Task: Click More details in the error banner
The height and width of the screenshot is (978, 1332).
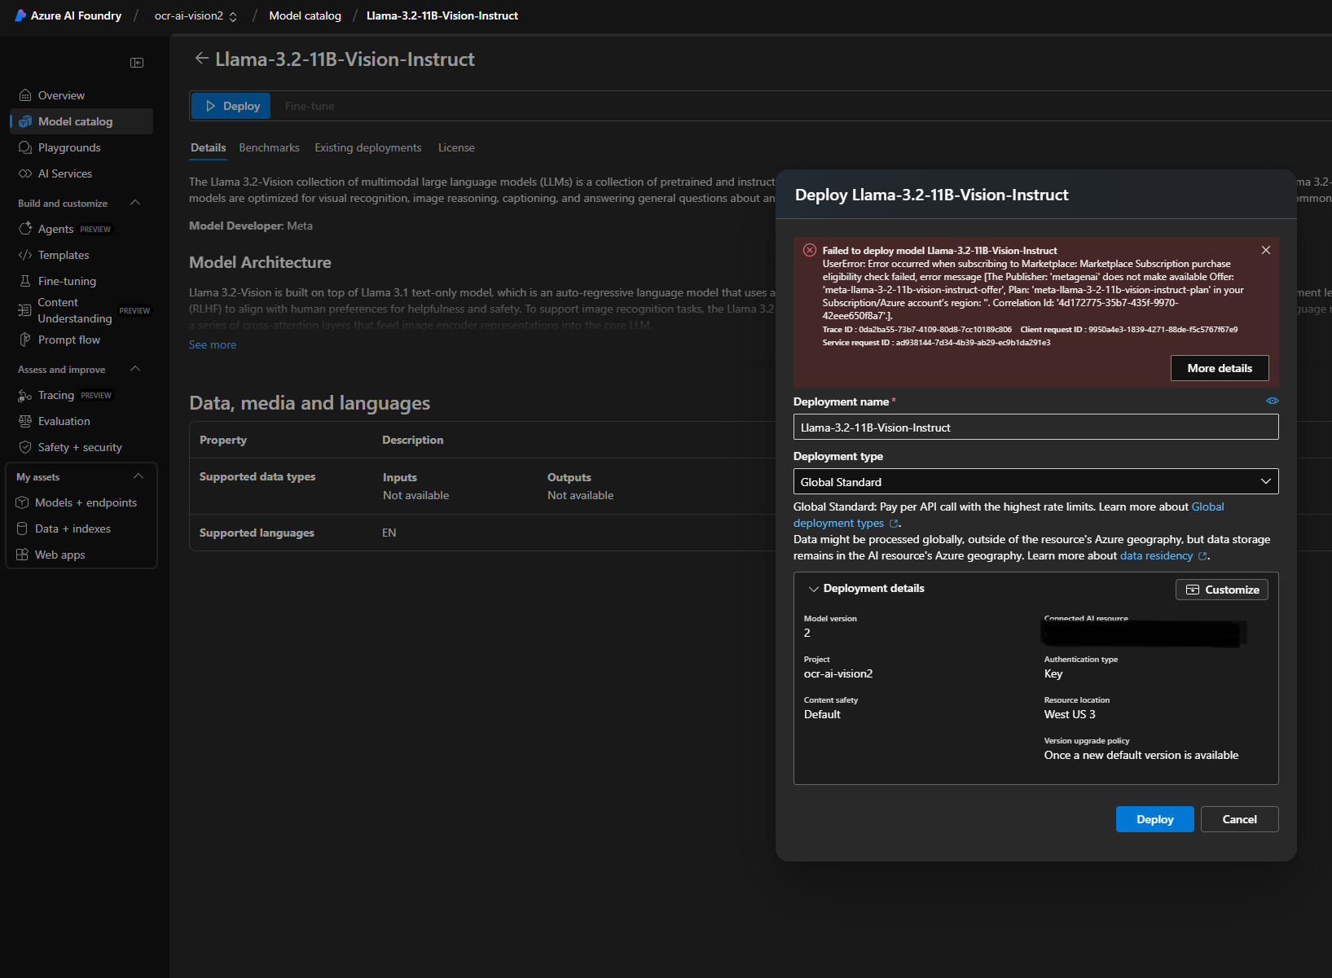Action: point(1220,368)
